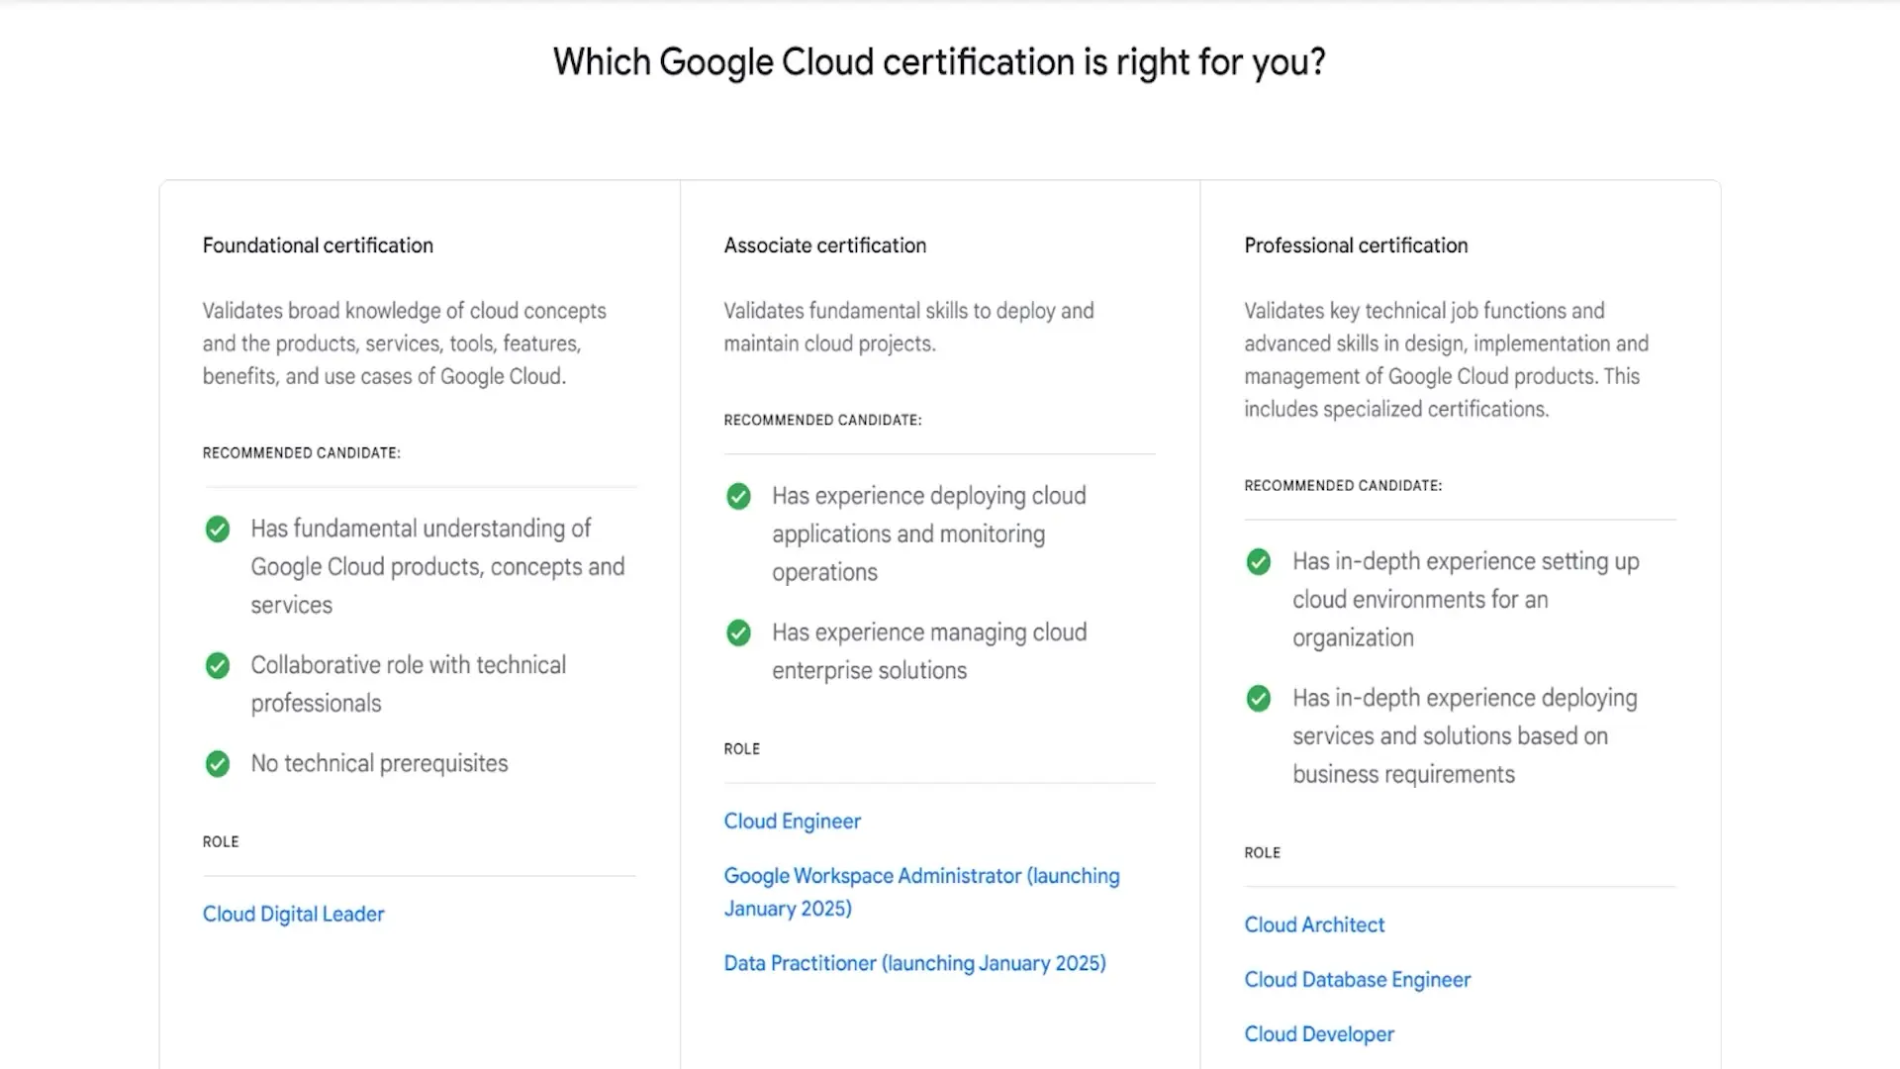Open Data Practitioner (launching January 2025) link
Image resolution: width=1900 pixels, height=1069 pixels.
pyautogui.click(x=914, y=963)
